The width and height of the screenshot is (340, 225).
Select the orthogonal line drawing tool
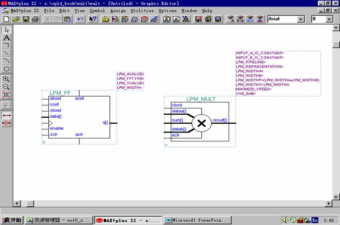pos(6,45)
